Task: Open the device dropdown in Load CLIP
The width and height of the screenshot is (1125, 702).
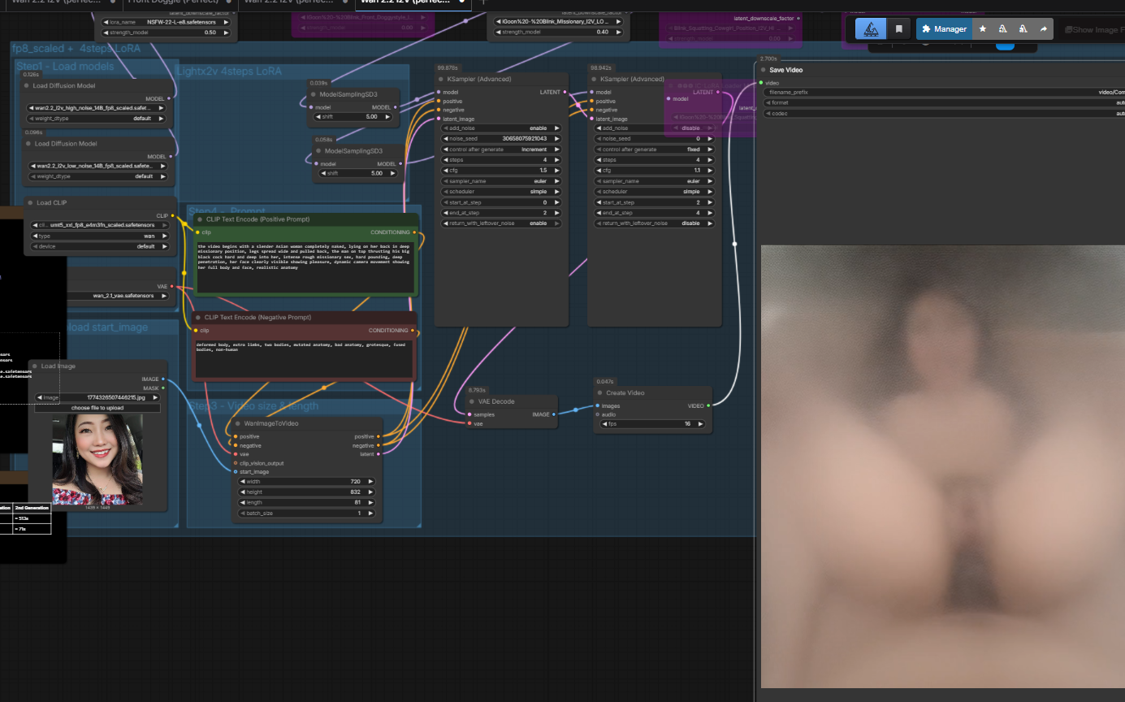Action: [x=100, y=246]
